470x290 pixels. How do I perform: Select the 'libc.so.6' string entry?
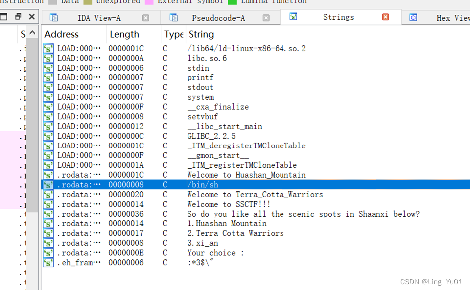tap(207, 59)
